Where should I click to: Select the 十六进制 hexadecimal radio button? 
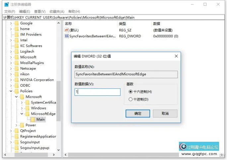pos(130,91)
